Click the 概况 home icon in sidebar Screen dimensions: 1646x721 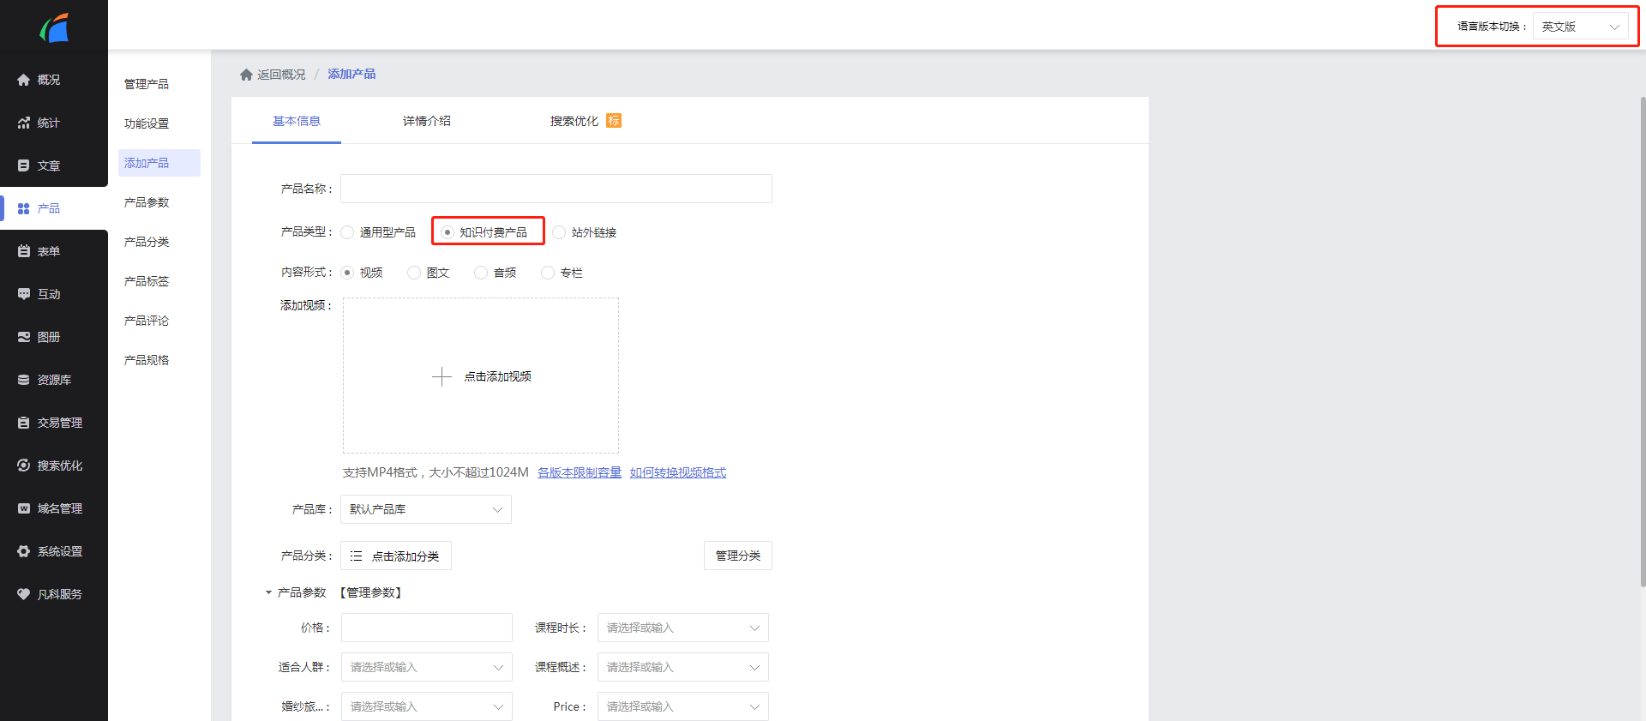(x=24, y=80)
